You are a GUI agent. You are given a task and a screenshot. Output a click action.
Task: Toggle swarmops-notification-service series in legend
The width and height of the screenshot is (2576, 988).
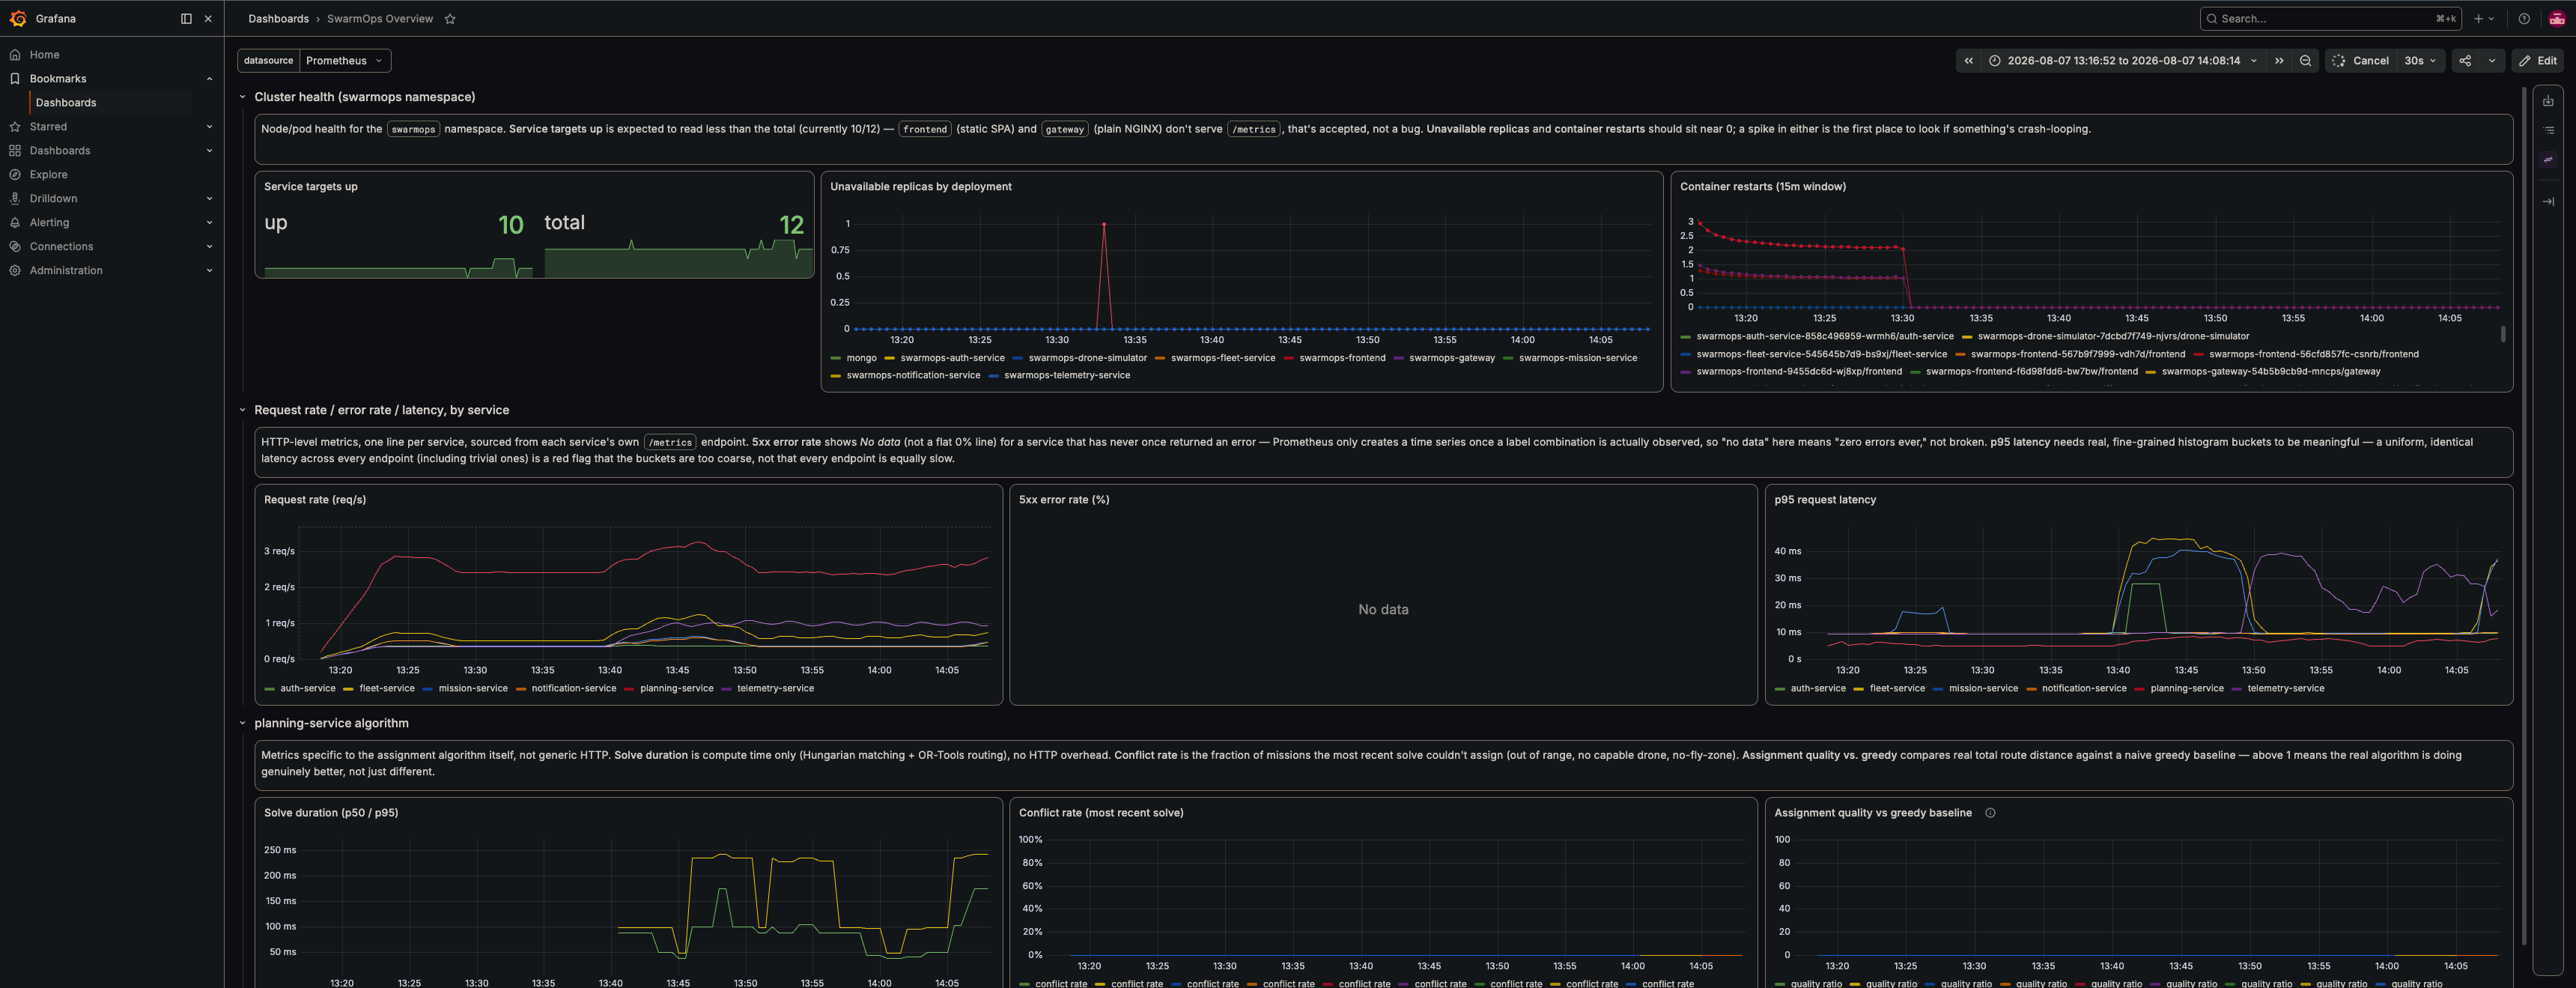coord(913,375)
